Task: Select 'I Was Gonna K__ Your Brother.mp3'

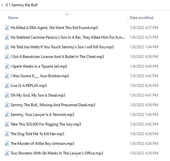Action: [x=40, y=76]
